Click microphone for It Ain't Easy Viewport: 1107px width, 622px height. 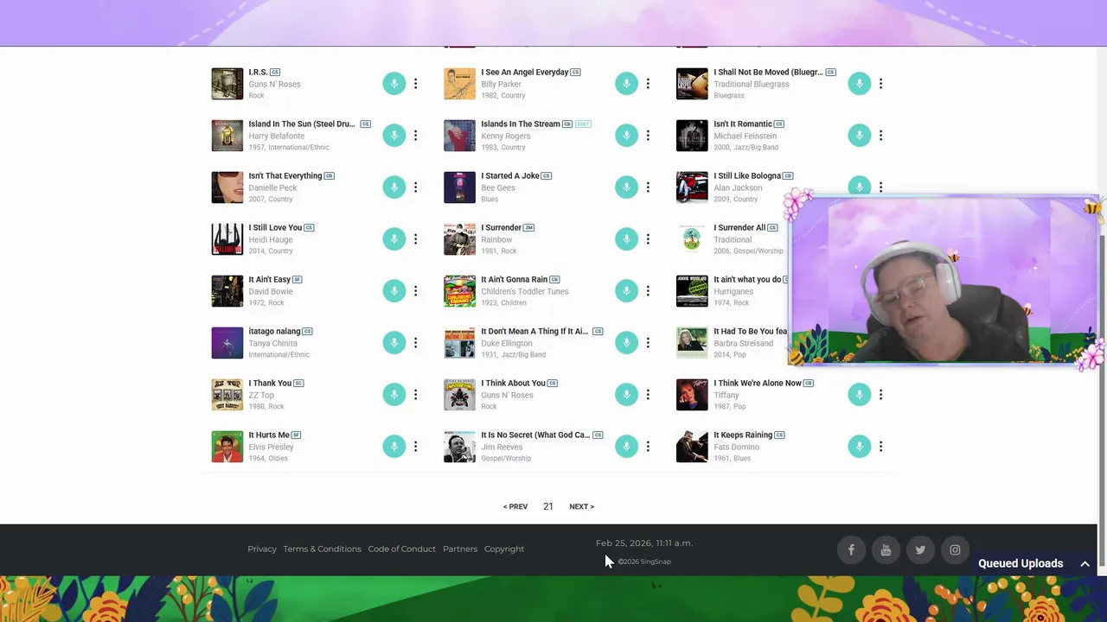pos(394,290)
